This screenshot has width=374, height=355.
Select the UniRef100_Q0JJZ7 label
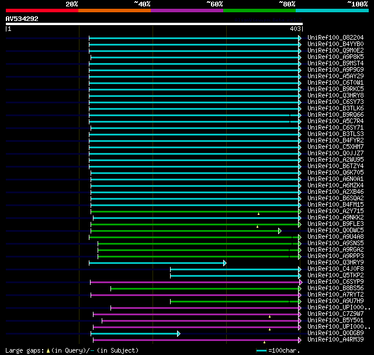(x=335, y=154)
